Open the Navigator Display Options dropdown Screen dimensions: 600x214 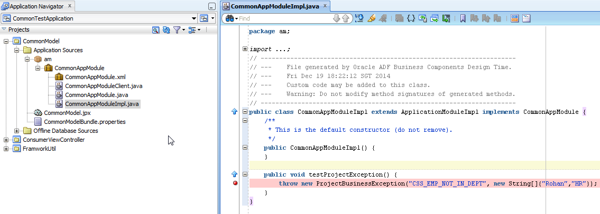[x=195, y=30]
